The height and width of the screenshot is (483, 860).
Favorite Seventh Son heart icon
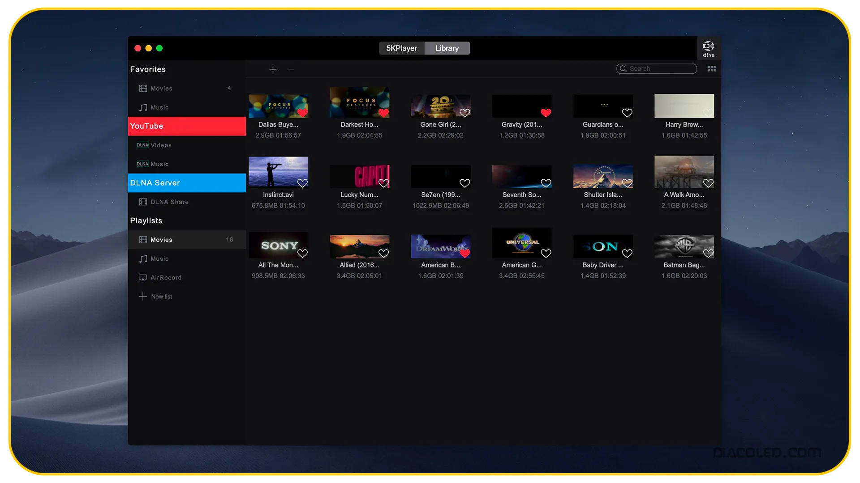coord(546,183)
